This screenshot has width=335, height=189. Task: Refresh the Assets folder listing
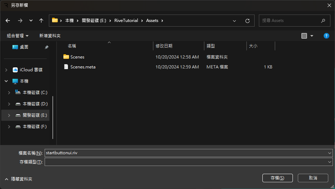tap(248, 21)
